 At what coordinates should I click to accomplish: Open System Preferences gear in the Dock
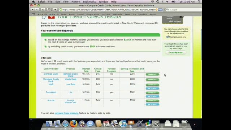(156, 123)
